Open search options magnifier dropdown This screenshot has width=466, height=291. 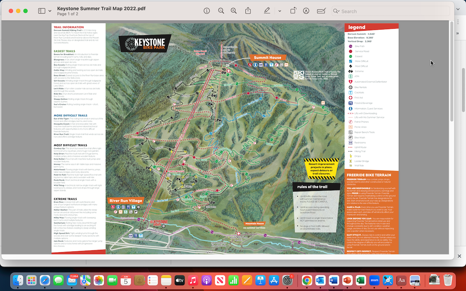click(x=336, y=11)
